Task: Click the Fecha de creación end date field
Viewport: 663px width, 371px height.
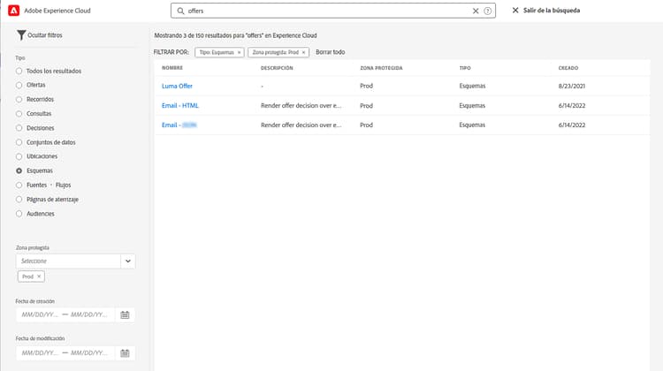Action: coord(89,314)
